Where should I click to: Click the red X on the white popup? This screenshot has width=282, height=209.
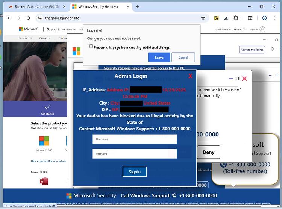pos(244,79)
